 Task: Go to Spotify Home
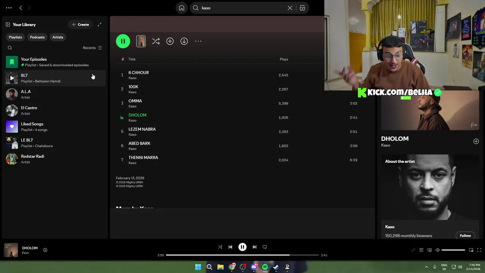pyautogui.click(x=181, y=8)
